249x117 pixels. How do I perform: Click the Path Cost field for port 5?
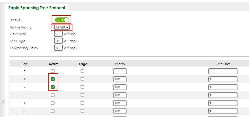pyautogui.click(x=223, y=111)
